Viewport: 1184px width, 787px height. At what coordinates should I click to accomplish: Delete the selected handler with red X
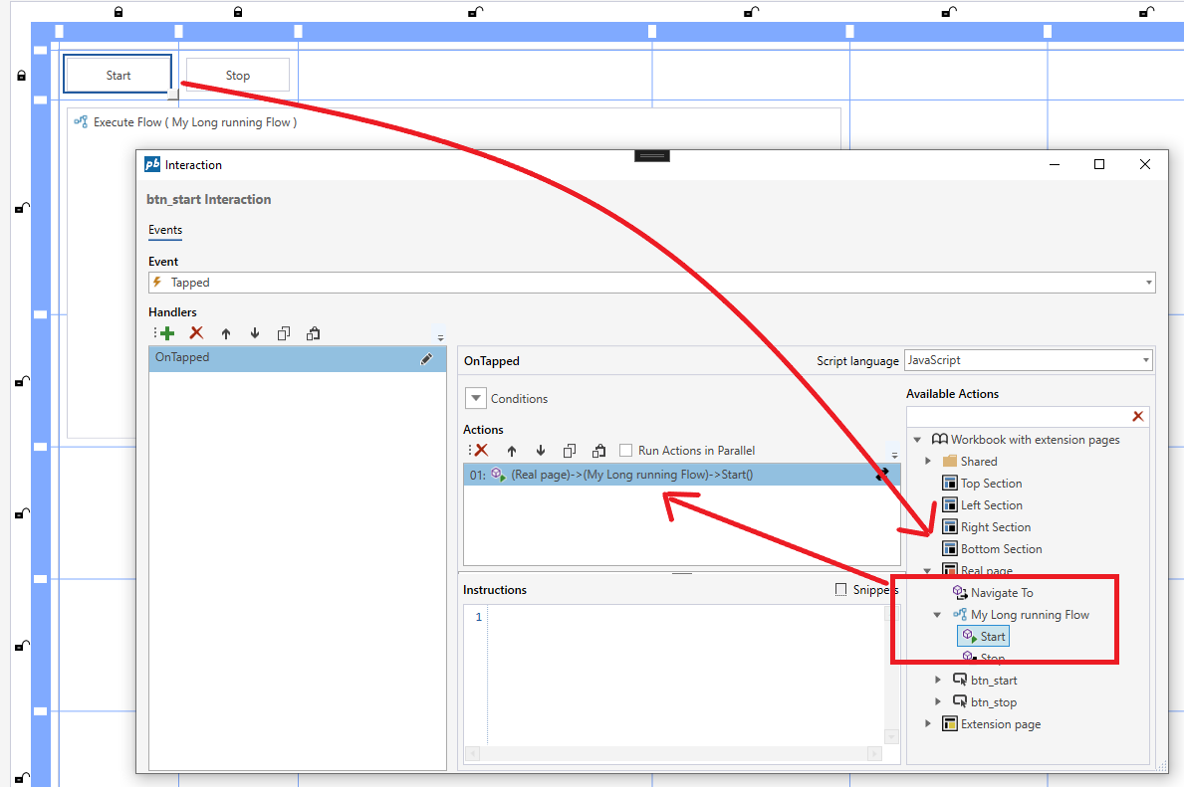[196, 333]
